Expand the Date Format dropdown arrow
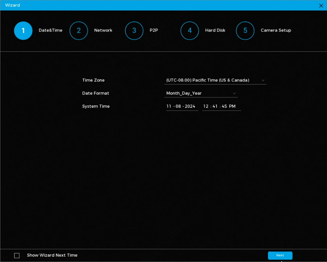The image size is (327, 262). (234, 94)
